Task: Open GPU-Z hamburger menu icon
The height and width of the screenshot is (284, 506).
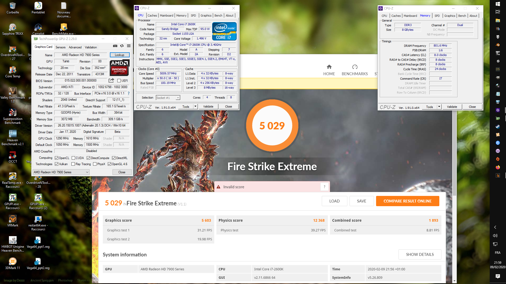Action: tap(129, 46)
